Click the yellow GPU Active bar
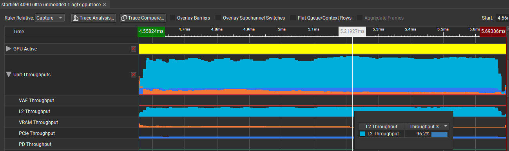The height and width of the screenshot is (151, 509). pyautogui.click(x=322, y=49)
